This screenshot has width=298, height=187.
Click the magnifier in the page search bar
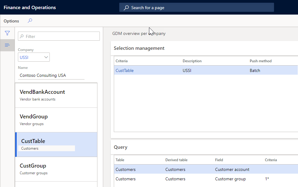pyautogui.click(x=126, y=7)
